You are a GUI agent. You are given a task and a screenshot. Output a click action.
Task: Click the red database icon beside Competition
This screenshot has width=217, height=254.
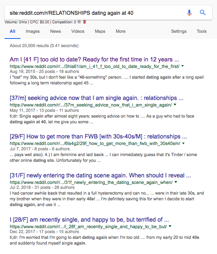pos(85,22)
